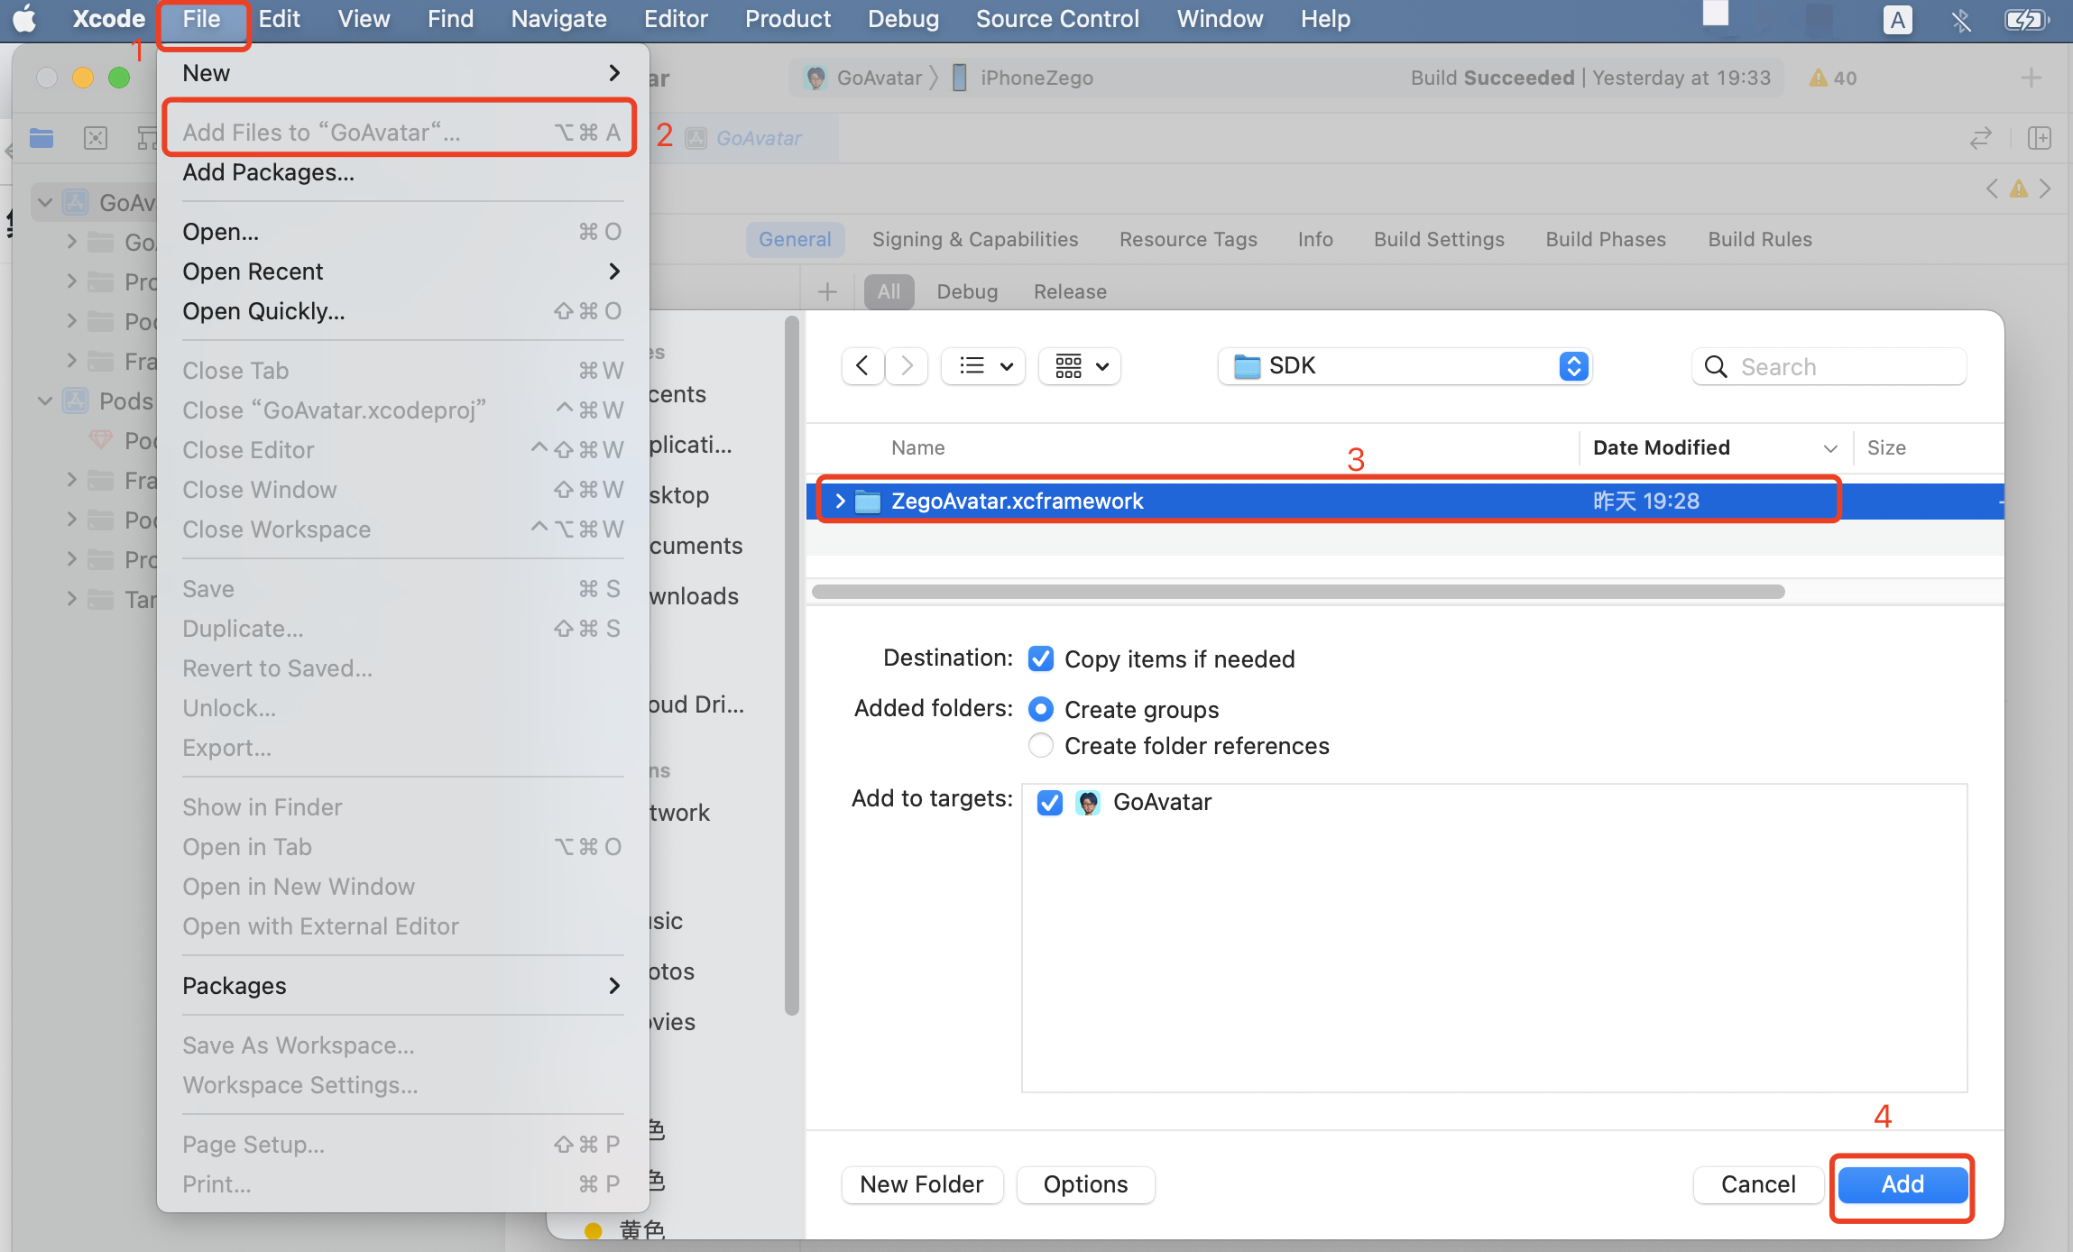The height and width of the screenshot is (1252, 2073).
Task: Show the Project navigator folder icon
Action: (41, 138)
